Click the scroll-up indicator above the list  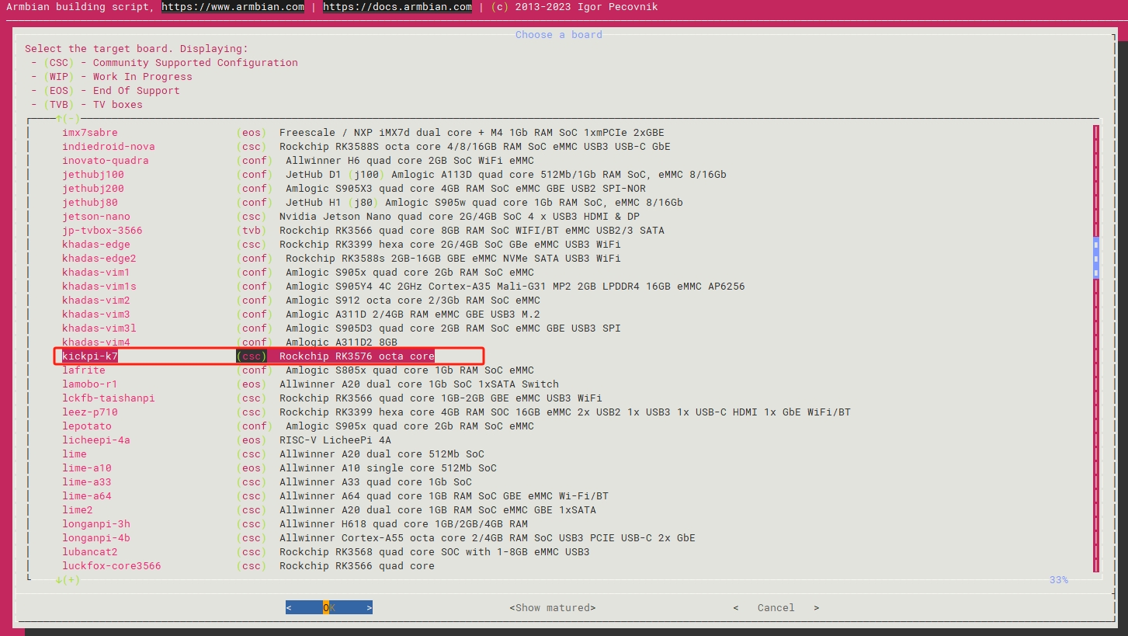pos(68,119)
